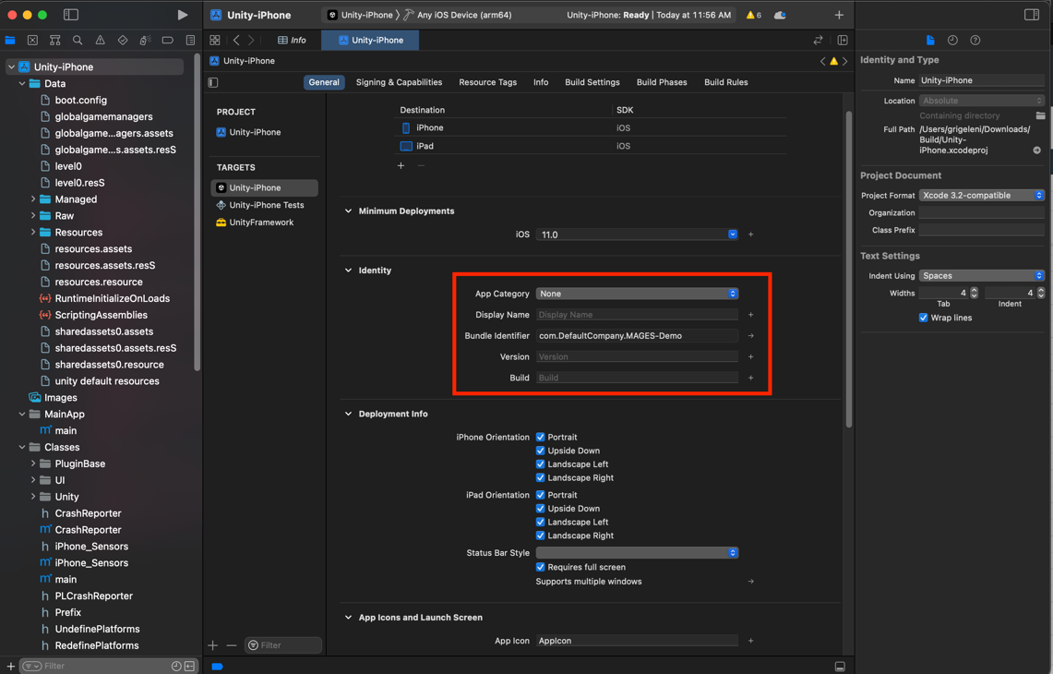Click the yellow warnings badge in toolbar
This screenshot has width=1053, height=674.
click(753, 15)
